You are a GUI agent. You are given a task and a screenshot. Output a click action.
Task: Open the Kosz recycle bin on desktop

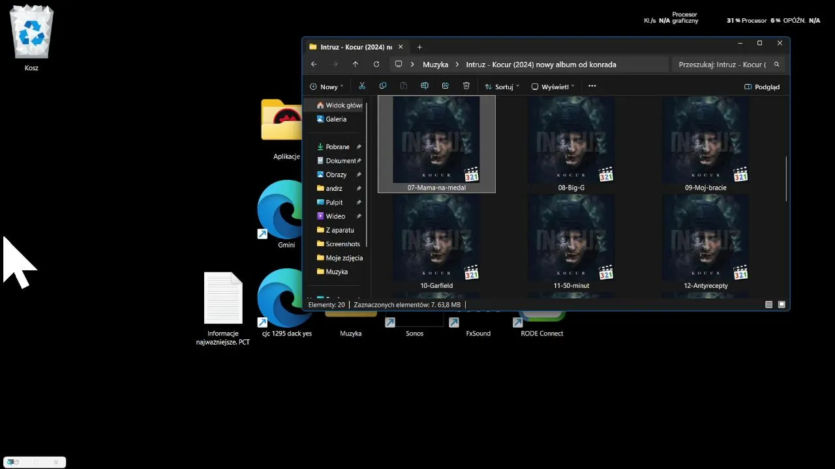coord(31,38)
